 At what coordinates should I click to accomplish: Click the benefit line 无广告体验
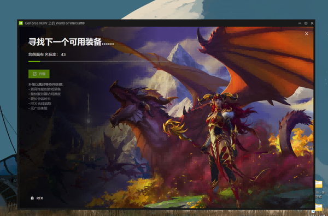[38, 109]
